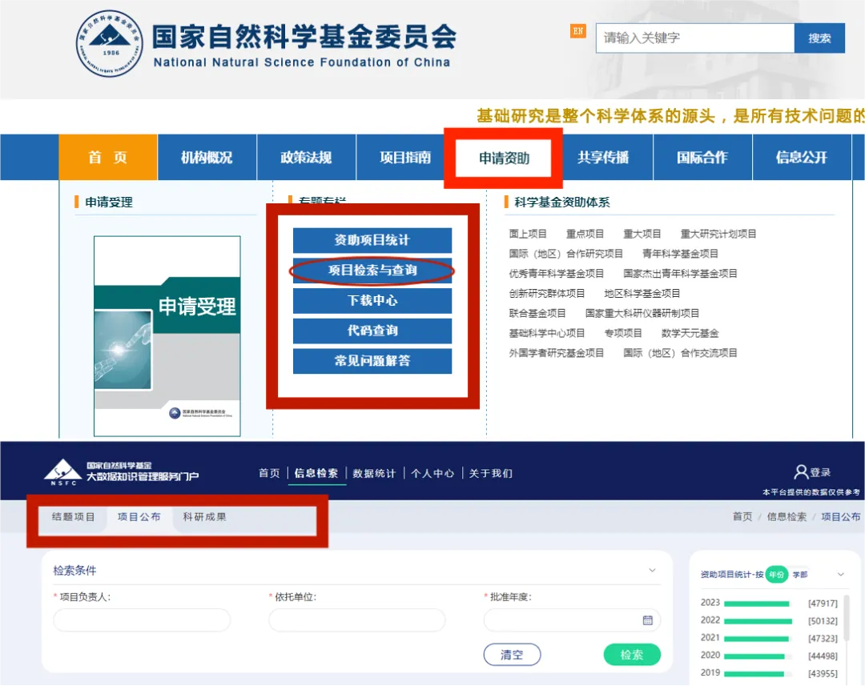Click the 资助项目统计 button

[x=372, y=240]
